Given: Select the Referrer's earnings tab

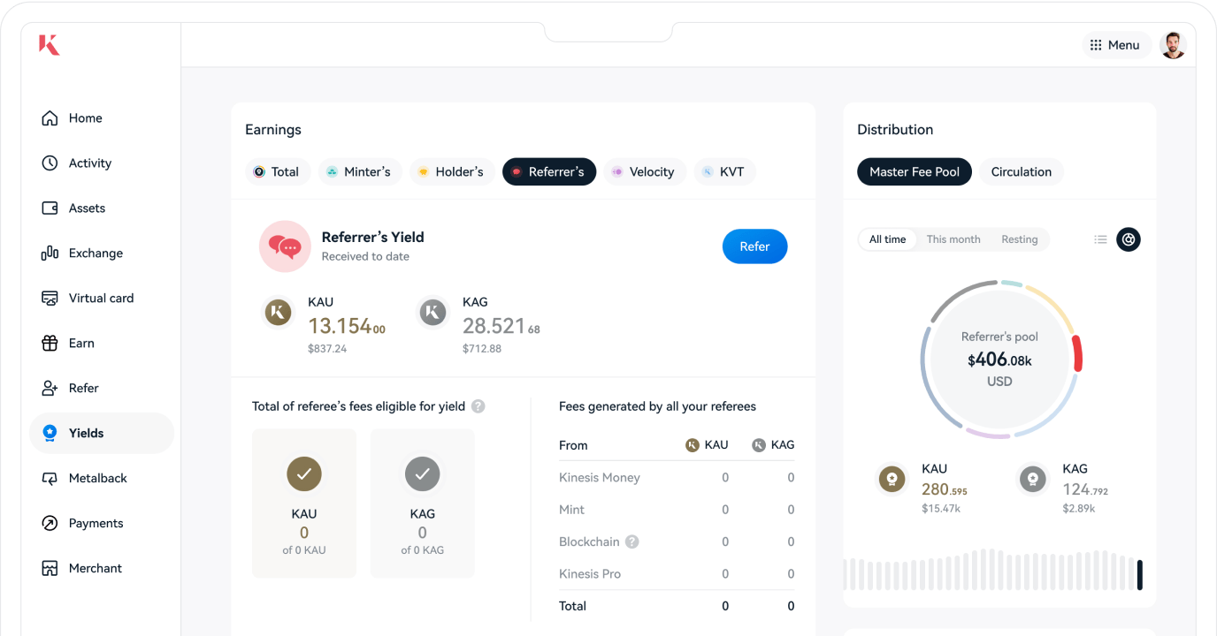Looking at the screenshot, I should coord(549,172).
